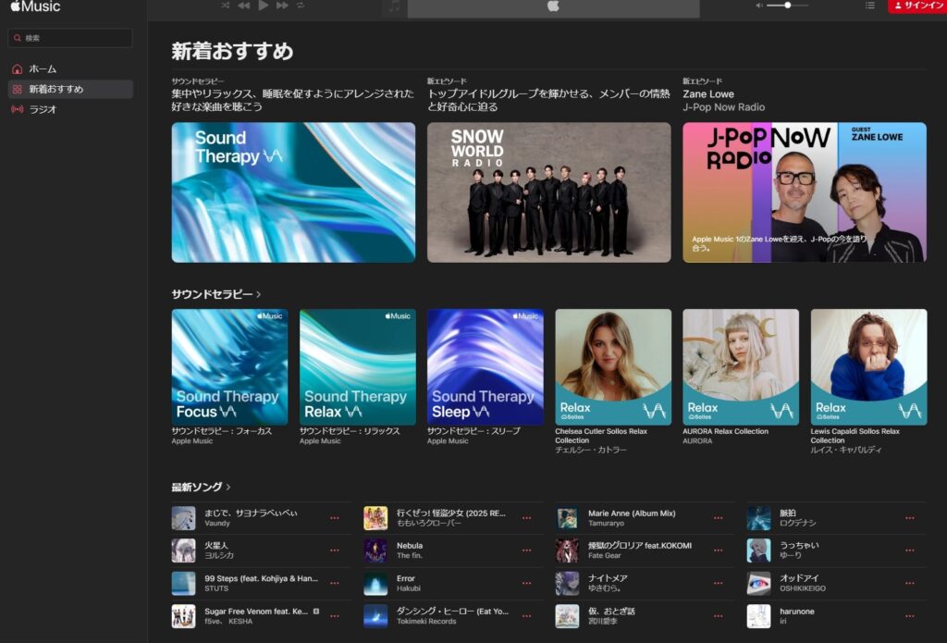Open the Sound Therapy Sleep cover

click(485, 366)
